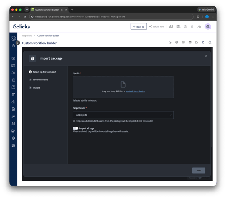
Task: Click the analytics chart icon in header
Action: pos(171,27)
